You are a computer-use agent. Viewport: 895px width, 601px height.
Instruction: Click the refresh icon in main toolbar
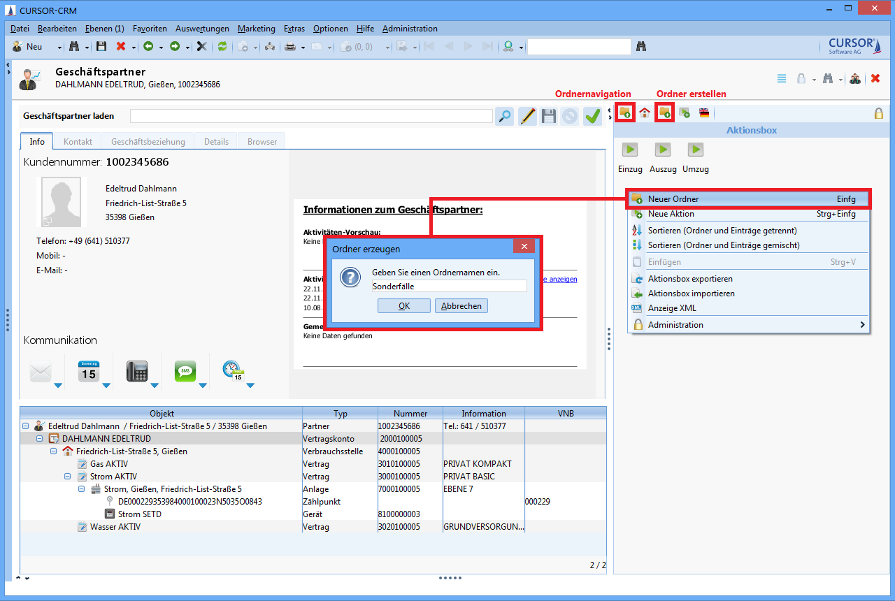(222, 47)
